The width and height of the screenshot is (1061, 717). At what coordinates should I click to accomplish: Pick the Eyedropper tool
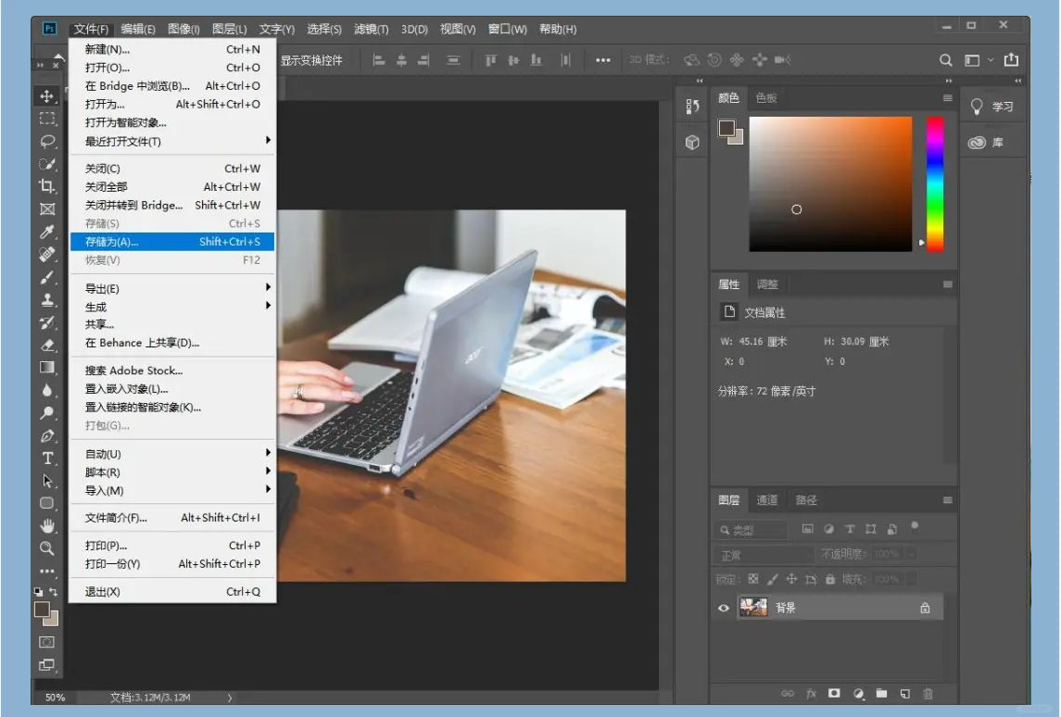tap(47, 232)
